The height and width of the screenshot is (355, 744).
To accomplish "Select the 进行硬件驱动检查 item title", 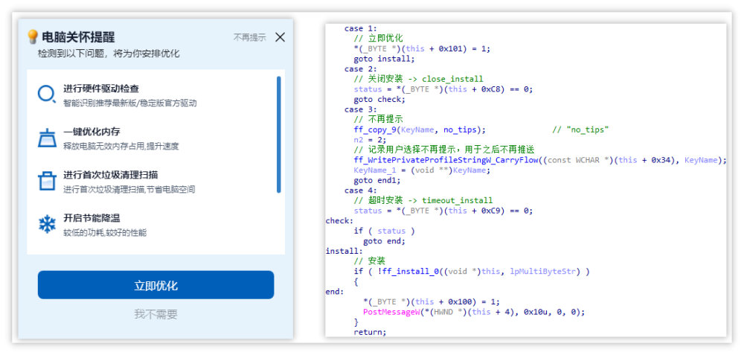I will coord(100,89).
